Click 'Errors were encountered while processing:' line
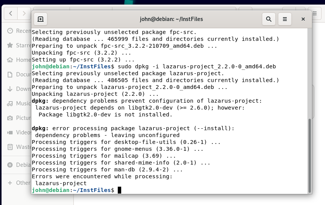This screenshot has height=205, width=325. [102, 176]
